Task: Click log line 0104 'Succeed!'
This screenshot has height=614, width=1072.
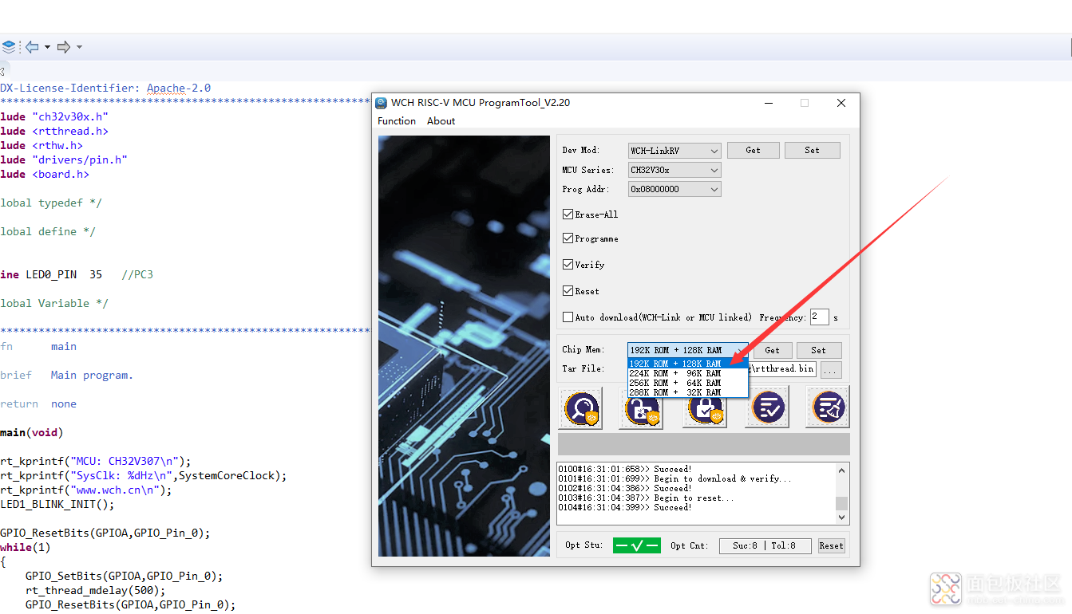Action: [624, 507]
